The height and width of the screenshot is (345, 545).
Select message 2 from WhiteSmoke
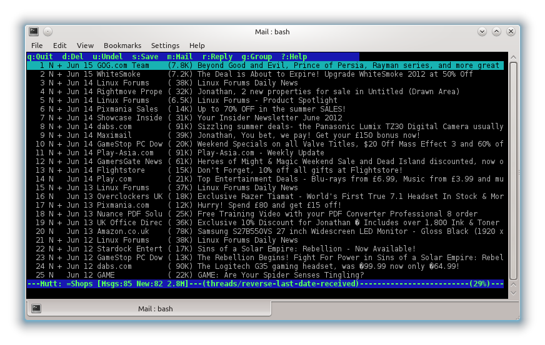pos(265,74)
